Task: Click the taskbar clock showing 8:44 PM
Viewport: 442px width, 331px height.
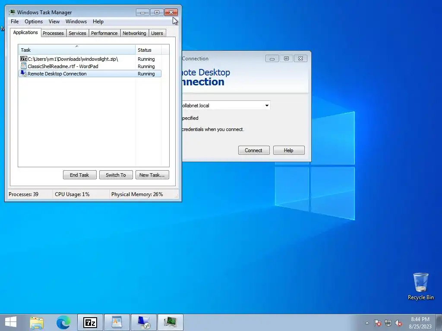Action: pyautogui.click(x=420, y=323)
